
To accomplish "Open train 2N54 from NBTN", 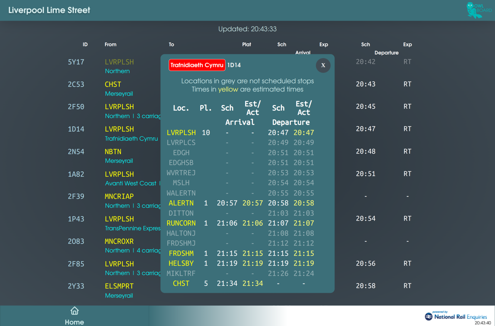I will (x=76, y=152).
